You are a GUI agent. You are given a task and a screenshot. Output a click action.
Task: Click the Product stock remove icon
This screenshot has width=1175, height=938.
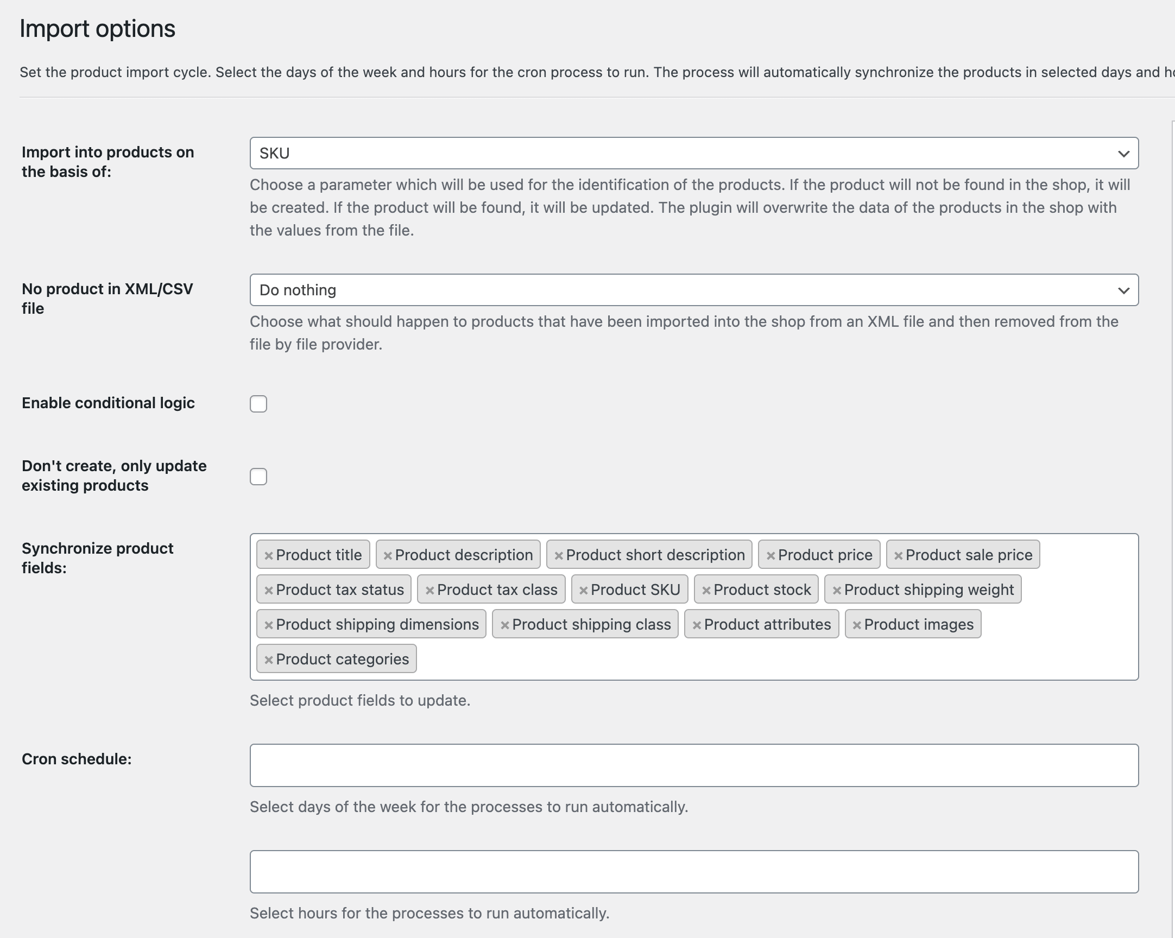[707, 588]
